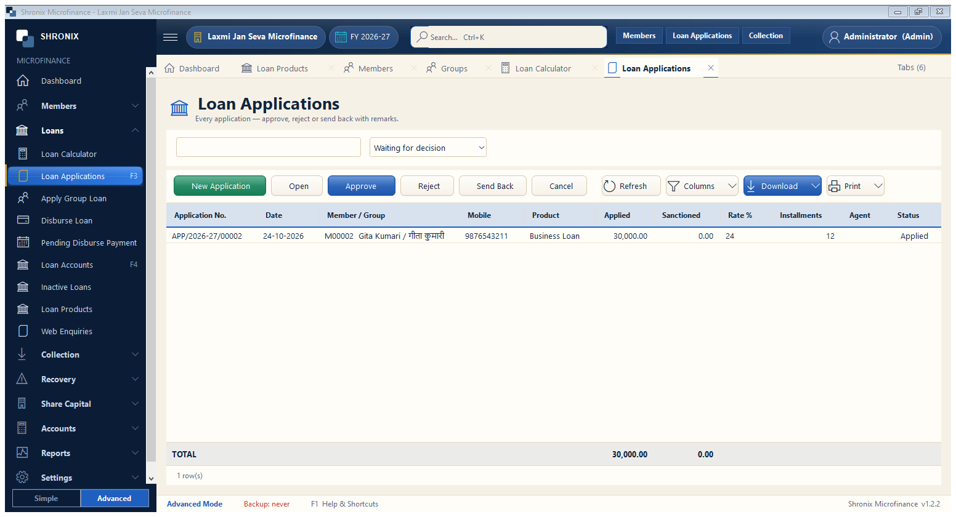The width and height of the screenshot is (956, 517).
Task: Open the Download dropdown arrow
Action: (x=815, y=186)
